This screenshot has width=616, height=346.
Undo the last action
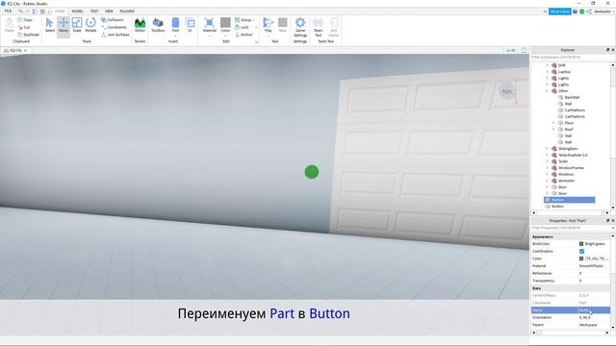coord(20,12)
